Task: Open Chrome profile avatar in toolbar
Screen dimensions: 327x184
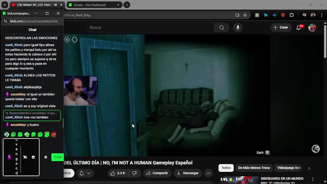Action: 313,15
